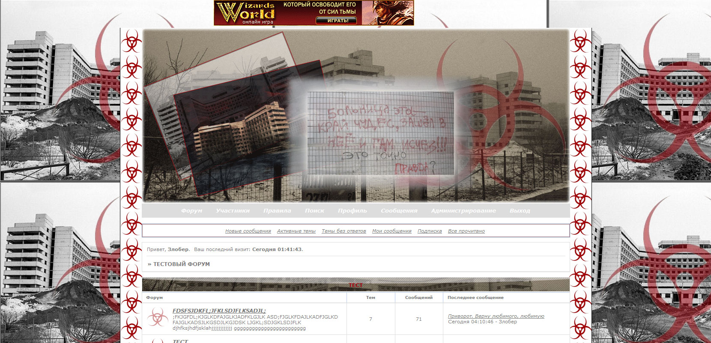Click messages count 71 cell
The image size is (711, 343).
[x=419, y=319]
